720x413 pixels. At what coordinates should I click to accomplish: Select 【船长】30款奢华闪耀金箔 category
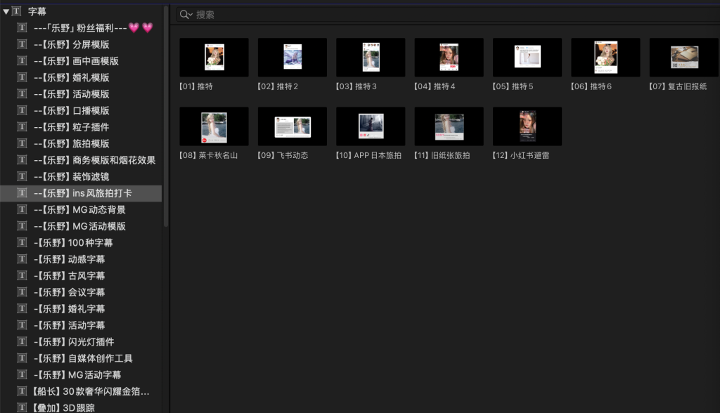(81, 391)
